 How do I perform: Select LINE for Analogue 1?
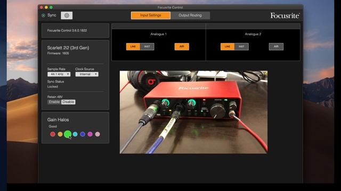133,47
